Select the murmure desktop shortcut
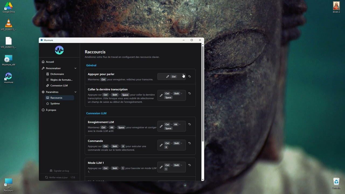 (x=9, y=78)
